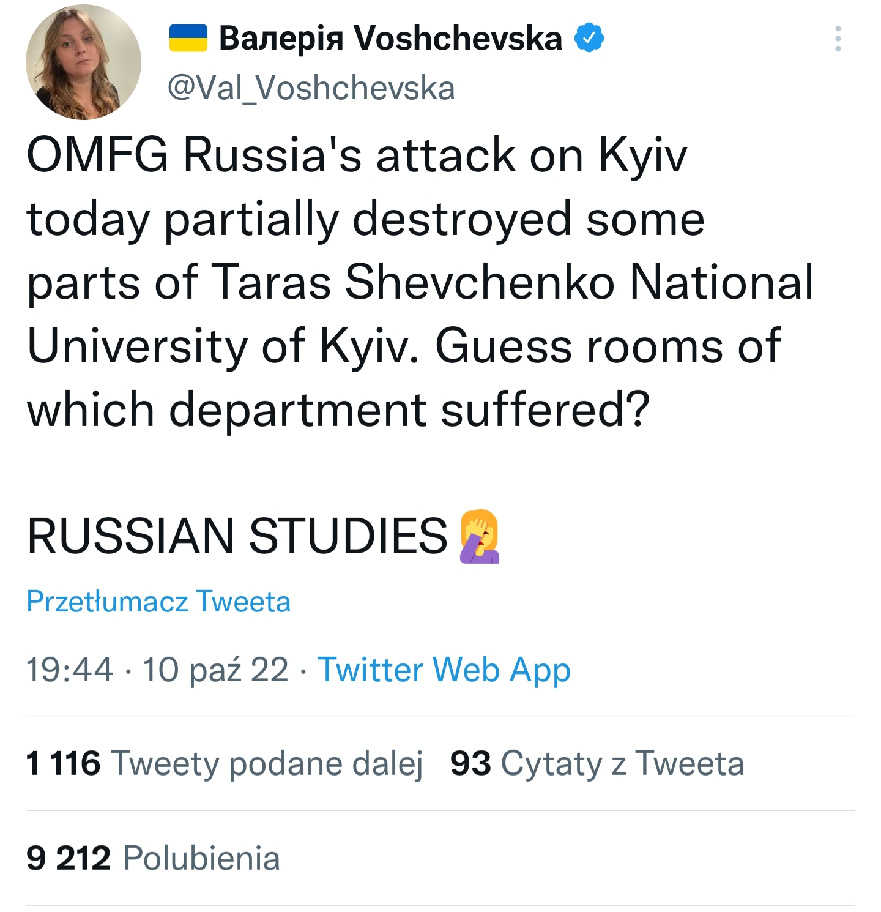Open the author's profile photo
Image resolution: width=881 pixels, height=912 pixels.
coord(83,62)
